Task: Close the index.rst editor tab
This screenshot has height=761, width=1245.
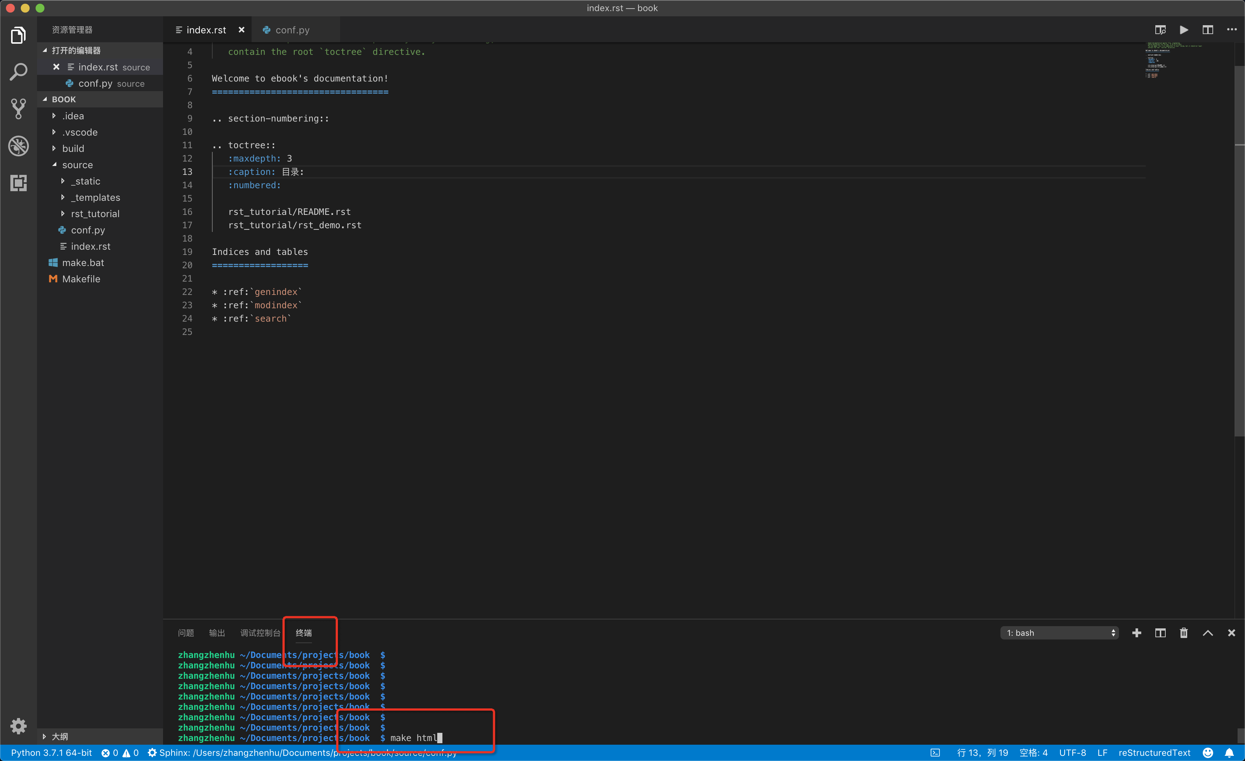Action: (242, 30)
